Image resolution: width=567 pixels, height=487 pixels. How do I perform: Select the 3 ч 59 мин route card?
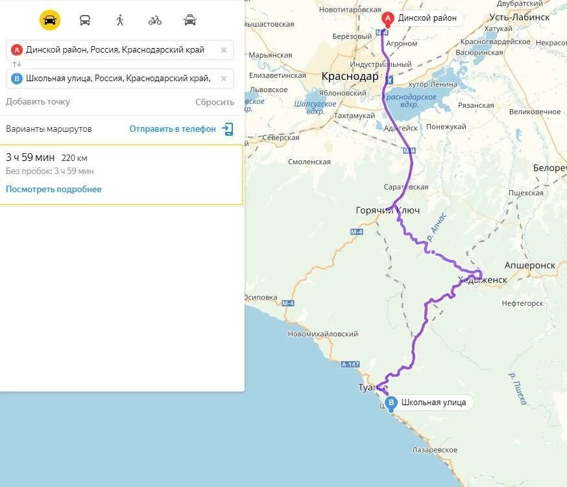[121, 175]
